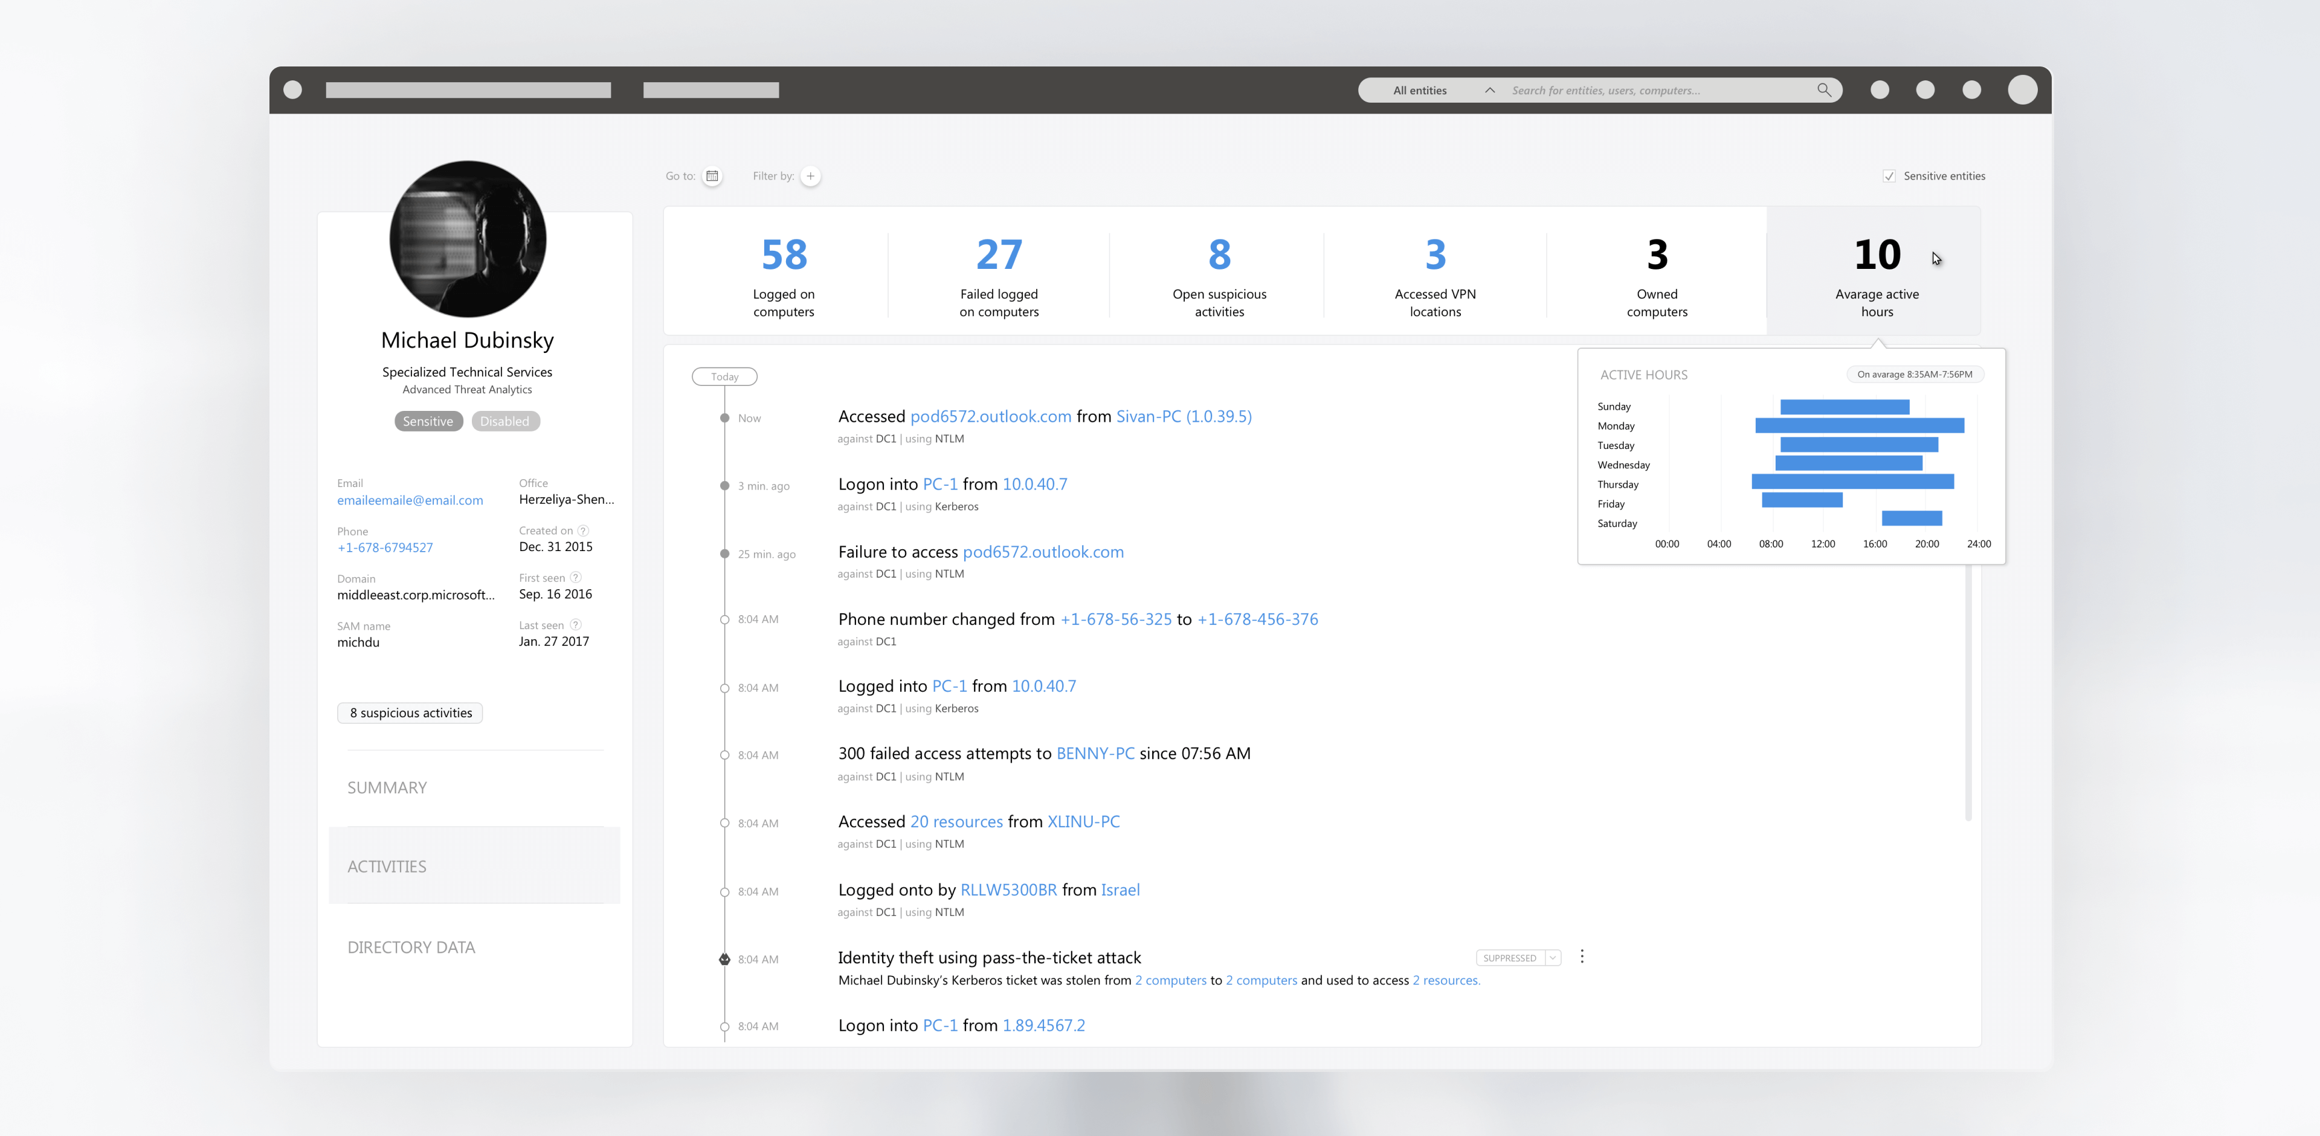Open the three-dot options menu on the suppressed alert

pyautogui.click(x=1582, y=957)
